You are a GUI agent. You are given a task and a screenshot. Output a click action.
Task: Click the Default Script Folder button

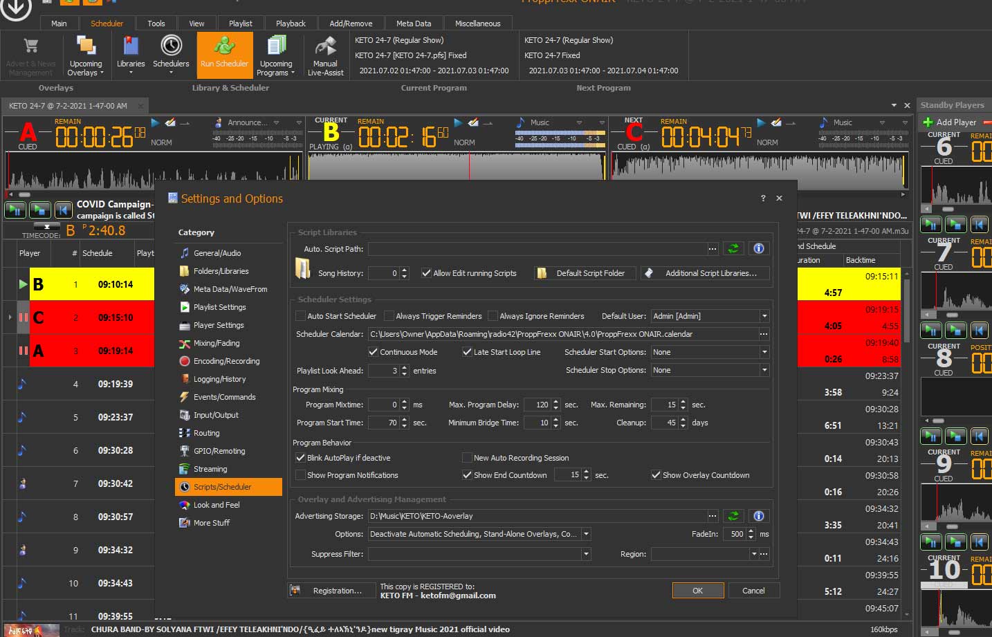tap(585, 273)
